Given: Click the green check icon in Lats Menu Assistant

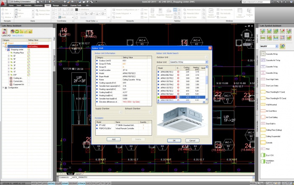Looking at the screenshot, I should (x=17, y=31).
